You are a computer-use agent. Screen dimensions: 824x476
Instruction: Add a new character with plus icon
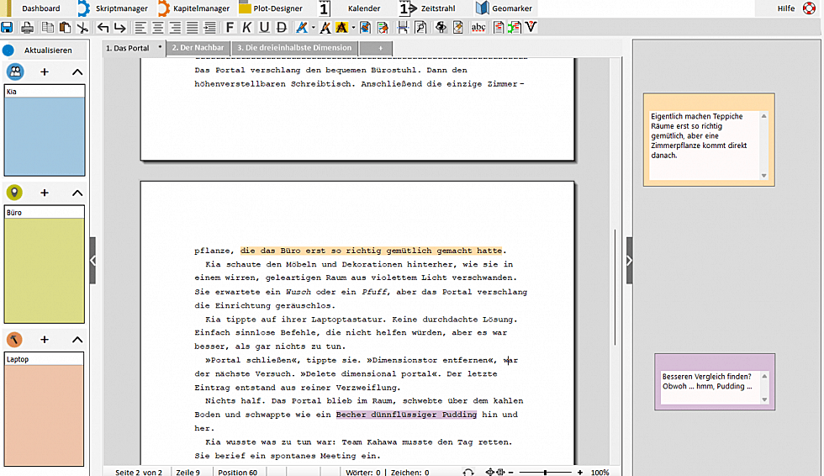(45, 72)
